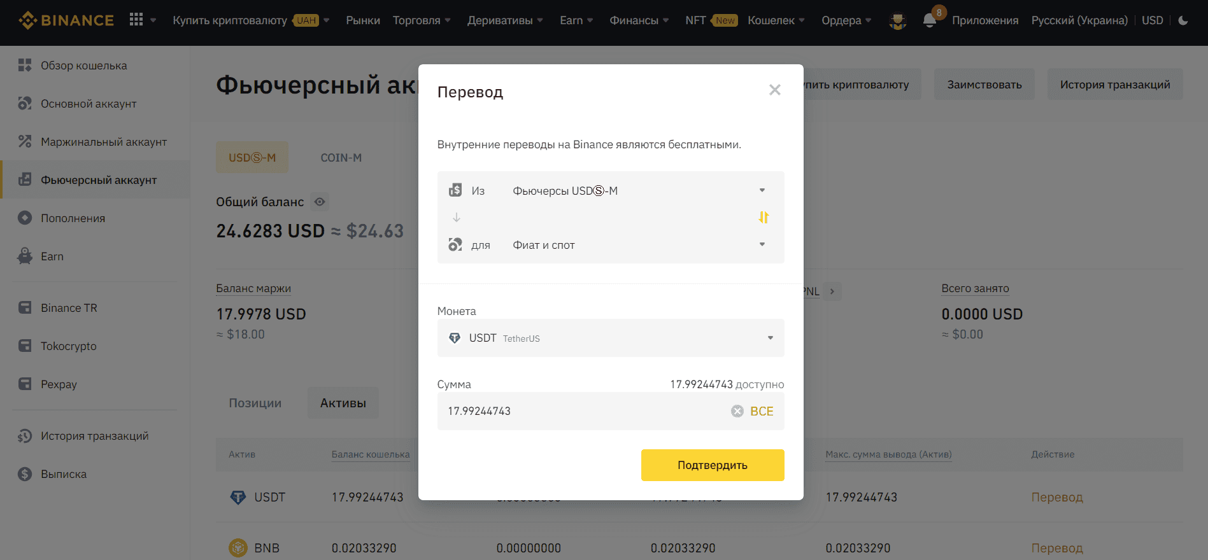Image resolution: width=1208 pixels, height=560 pixels.
Task: Click Выписка sidebar icon
Action: [25, 474]
